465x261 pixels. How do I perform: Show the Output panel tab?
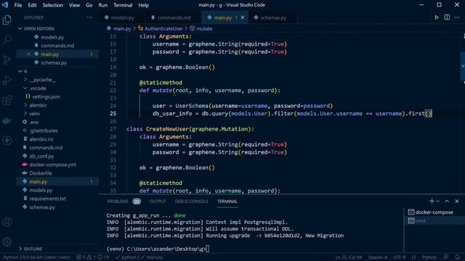[x=158, y=202]
